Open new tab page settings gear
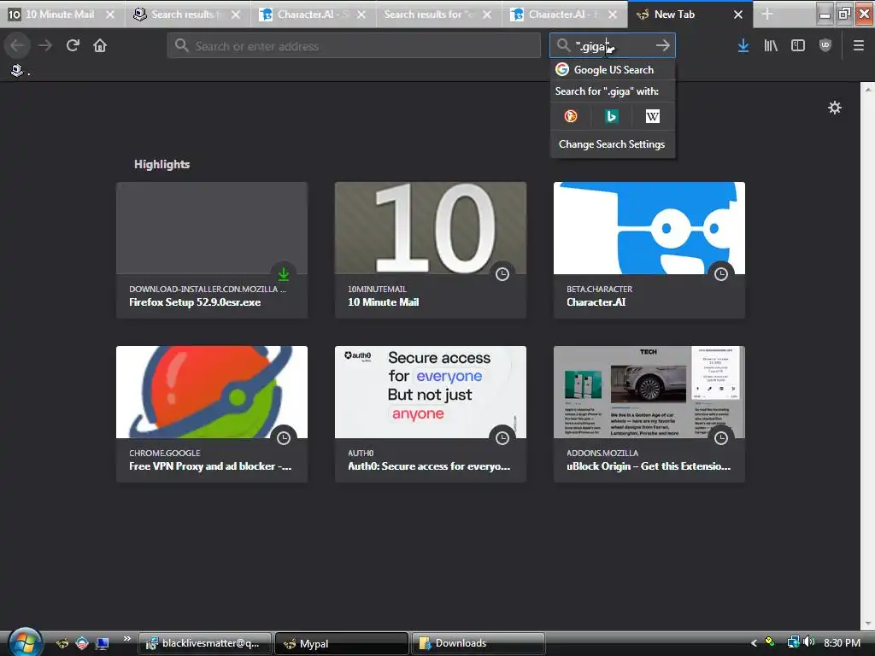The image size is (875, 656). [x=835, y=108]
